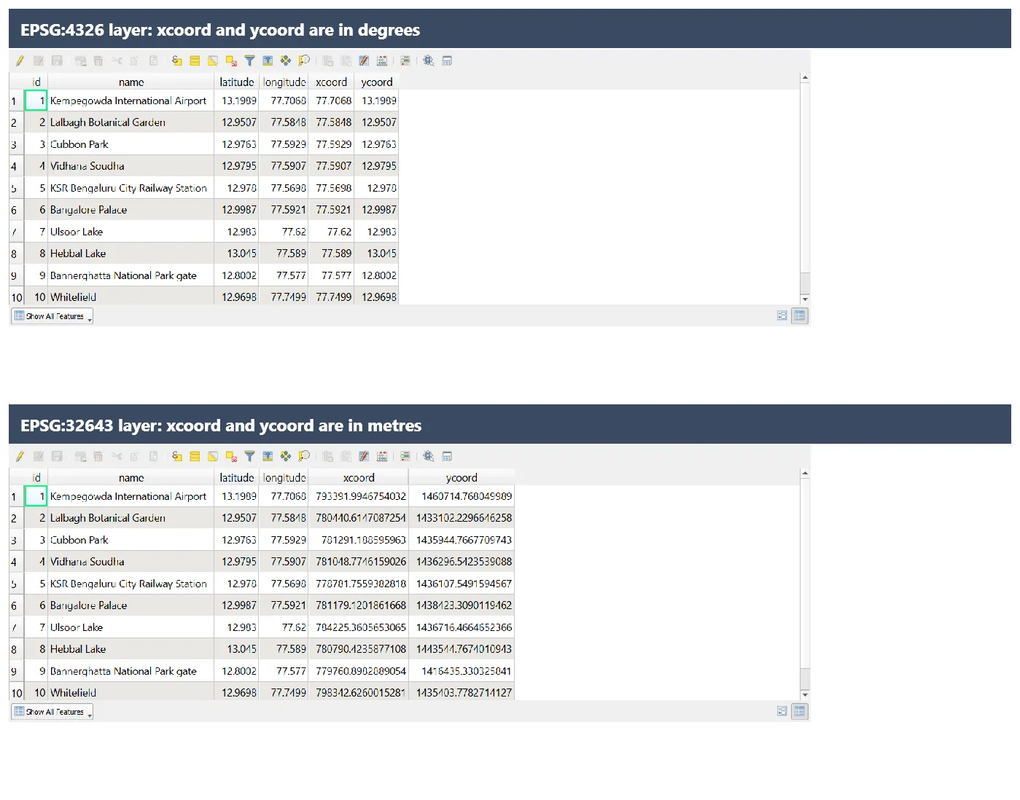Toggle editing mode in the metres table
The width and height of the screenshot is (1020, 800).
20,456
